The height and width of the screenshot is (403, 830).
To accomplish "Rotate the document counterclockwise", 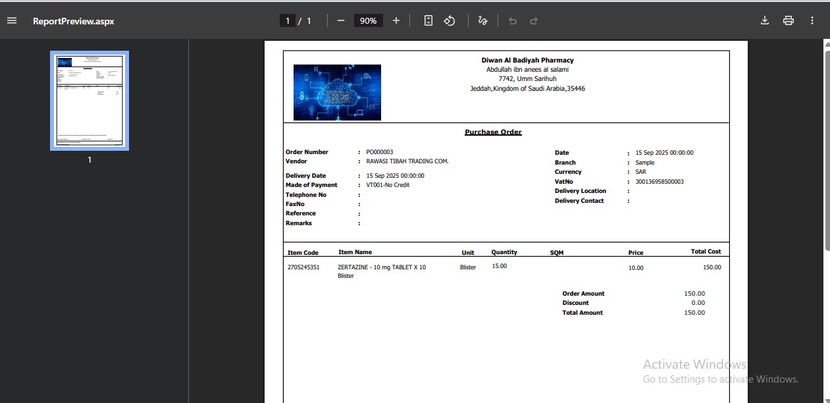I will [x=450, y=20].
